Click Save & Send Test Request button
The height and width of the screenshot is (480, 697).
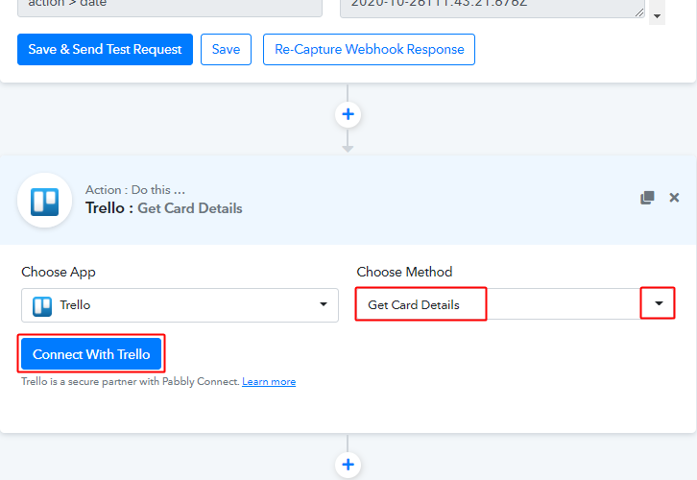pyautogui.click(x=105, y=49)
